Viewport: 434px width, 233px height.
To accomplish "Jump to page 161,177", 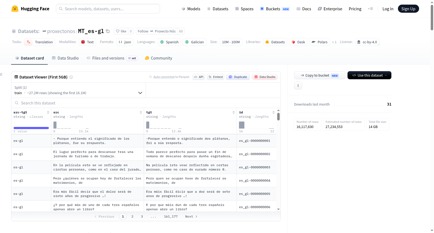I will (171, 216).
